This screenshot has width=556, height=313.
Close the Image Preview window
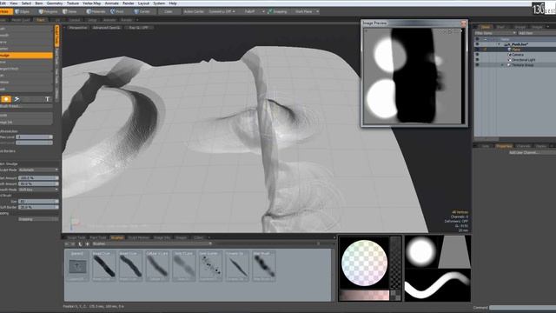pos(463,23)
